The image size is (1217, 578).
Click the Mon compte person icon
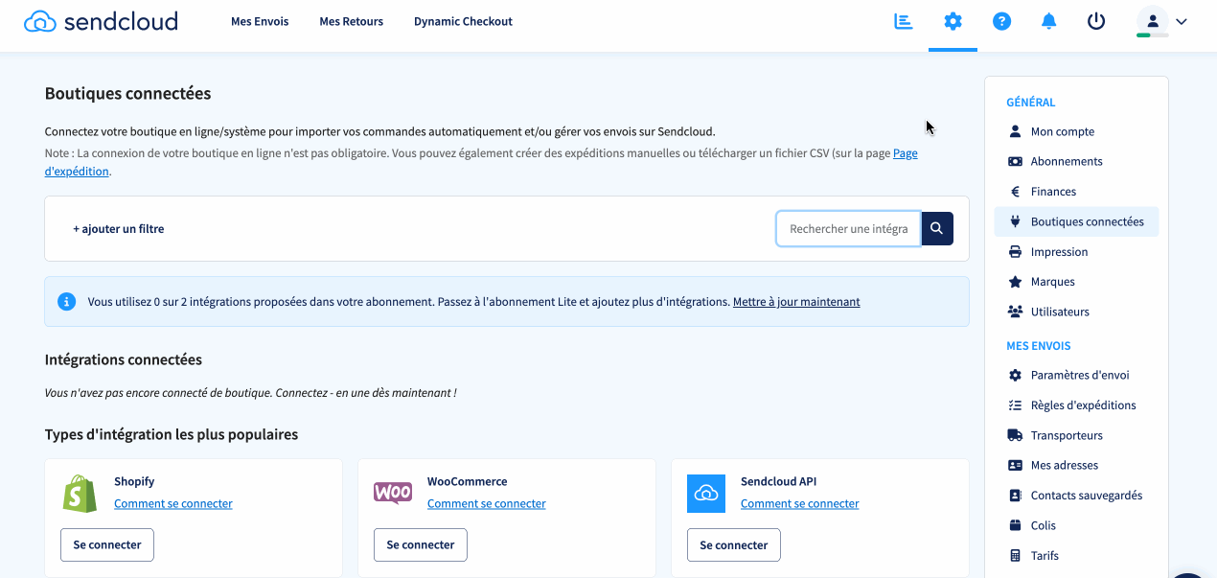[x=1016, y=131]
